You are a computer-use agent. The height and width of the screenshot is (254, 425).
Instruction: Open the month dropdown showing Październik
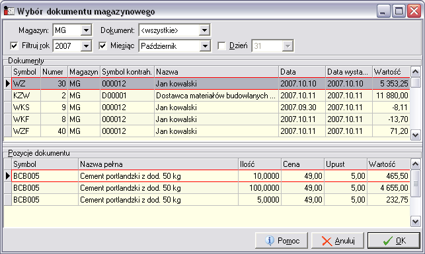click(205, 46)
